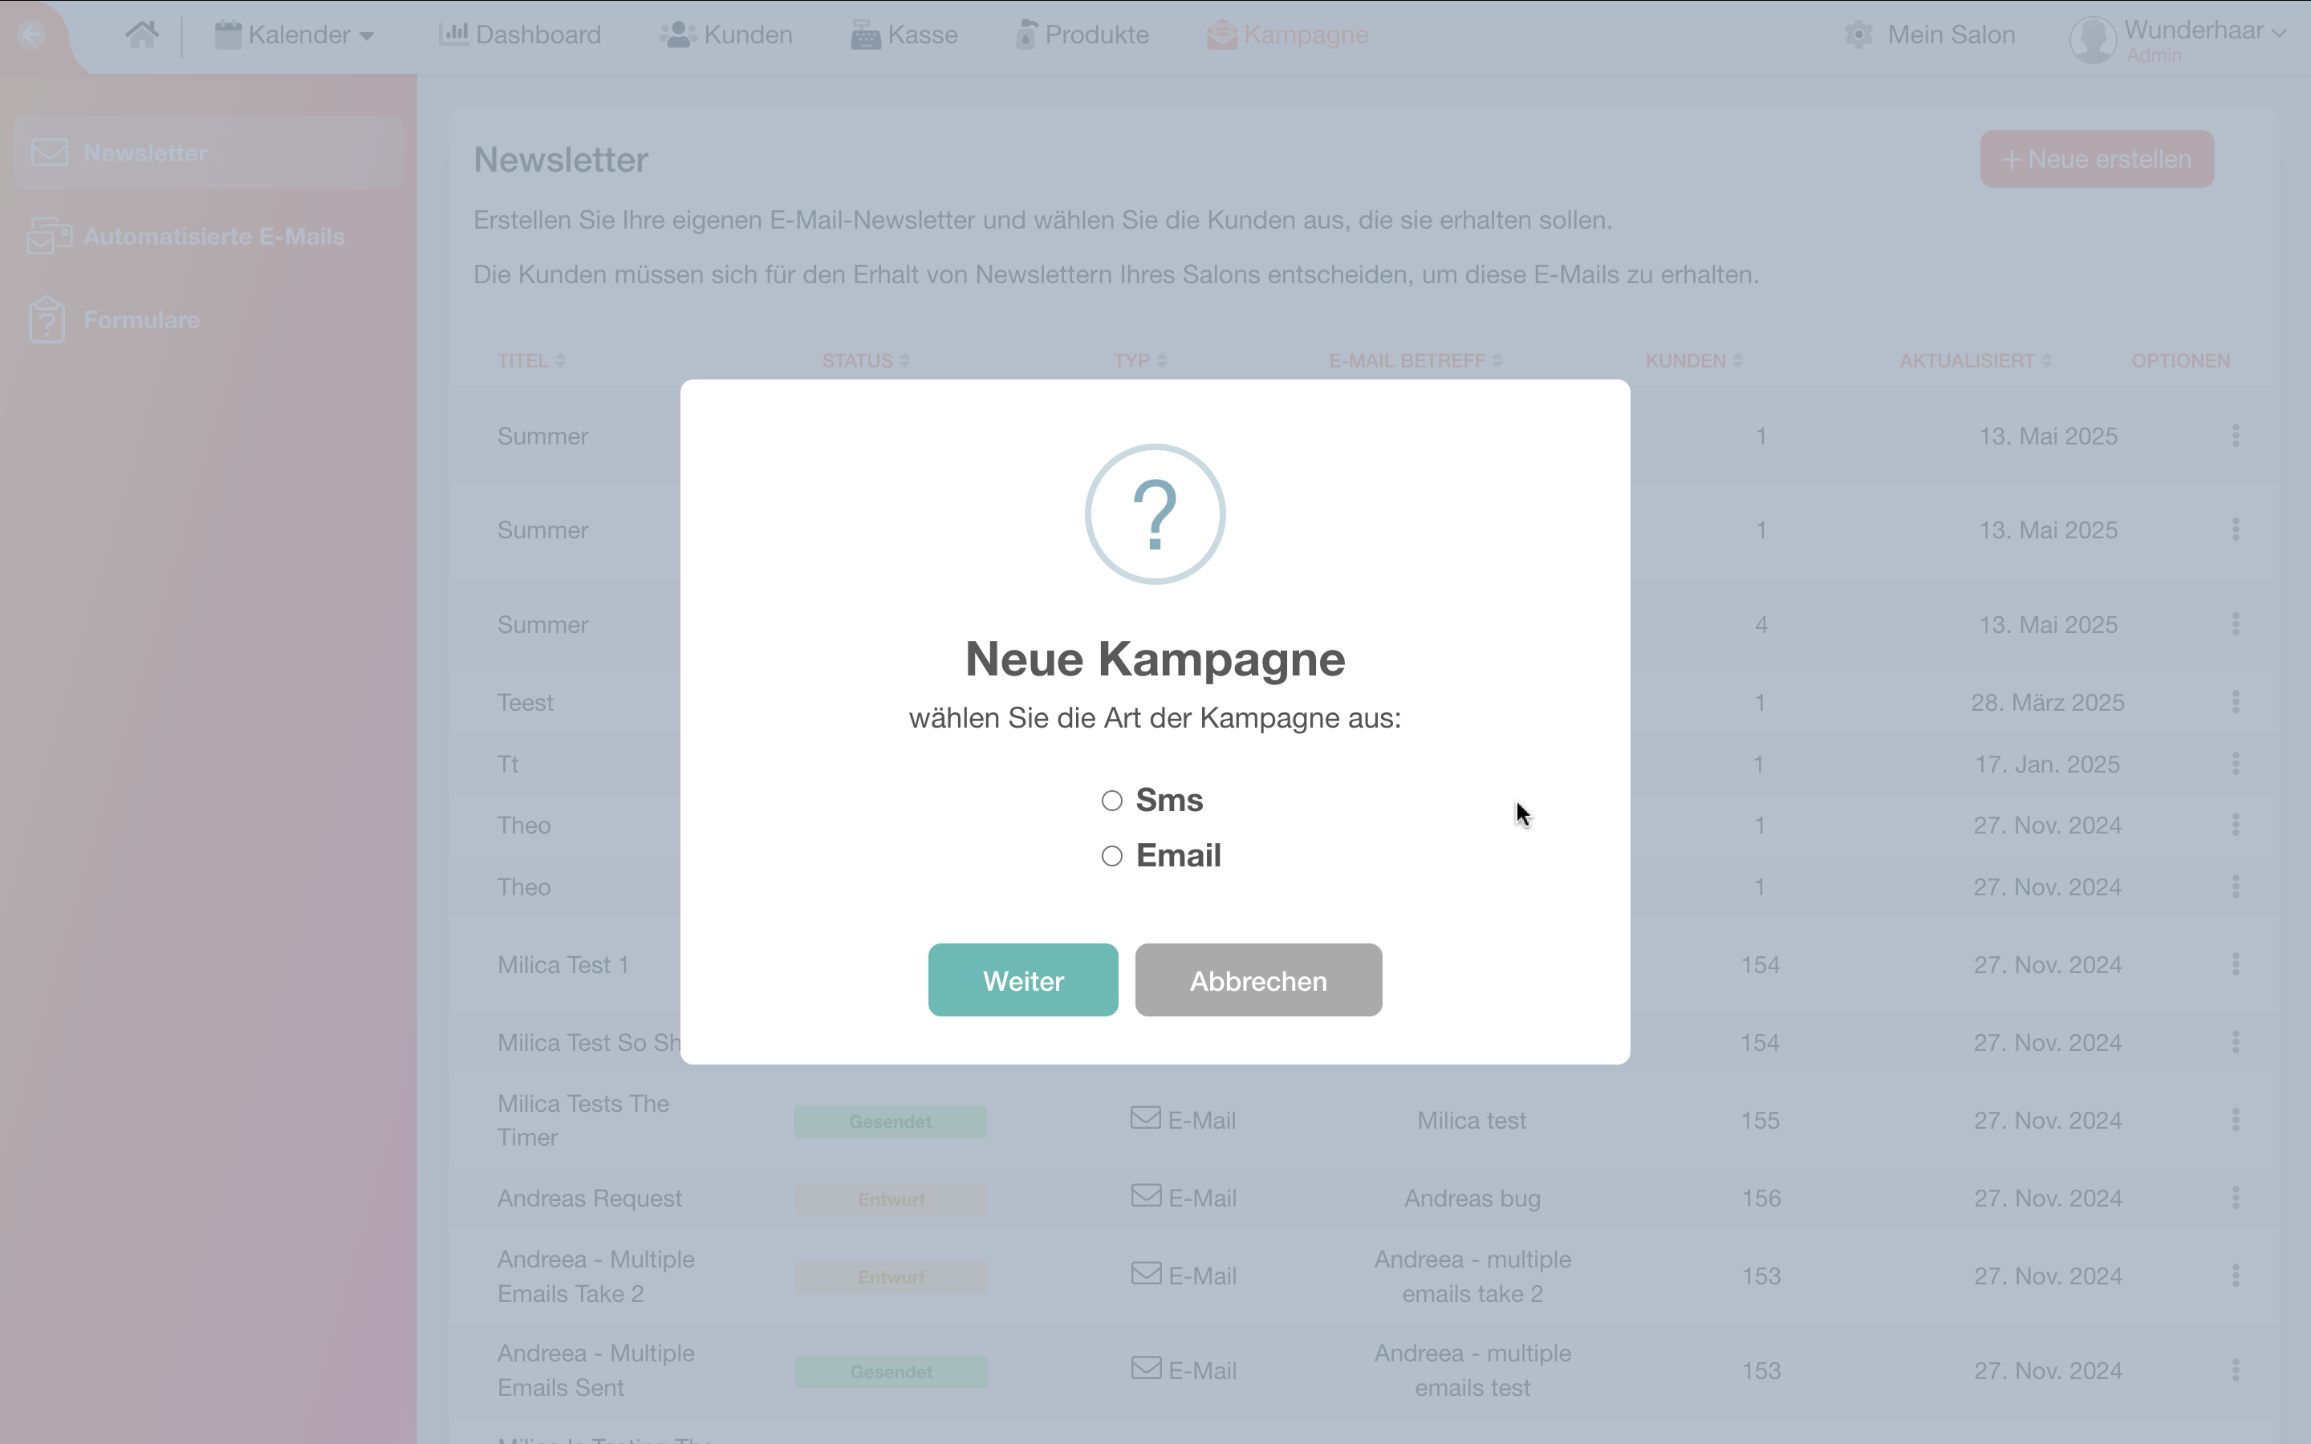Click the Formulare clipboard icon
This screenshot has width=2311, height=1444.
[47, 320]
